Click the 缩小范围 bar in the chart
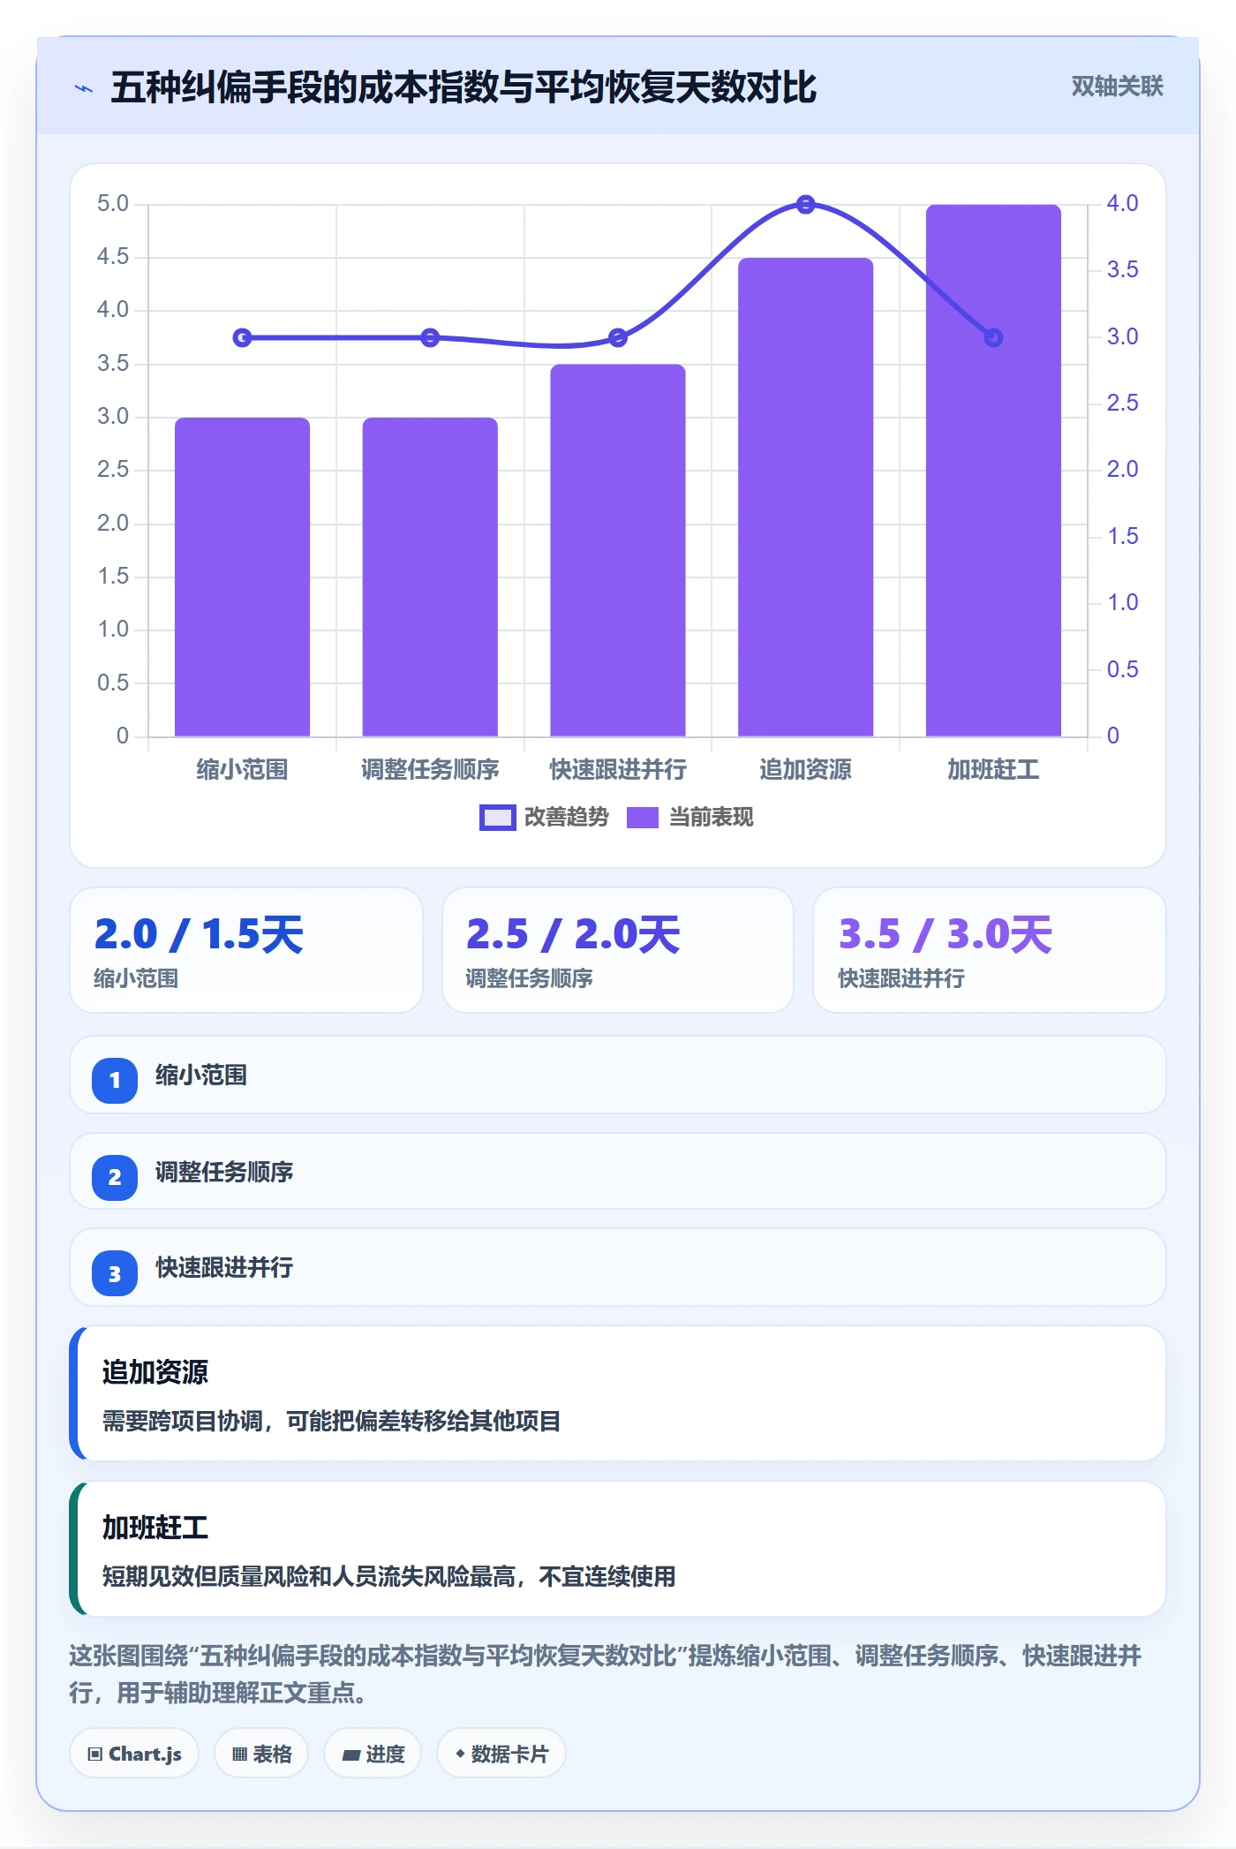This screenshot has width=1236, height=1849. 242,577
